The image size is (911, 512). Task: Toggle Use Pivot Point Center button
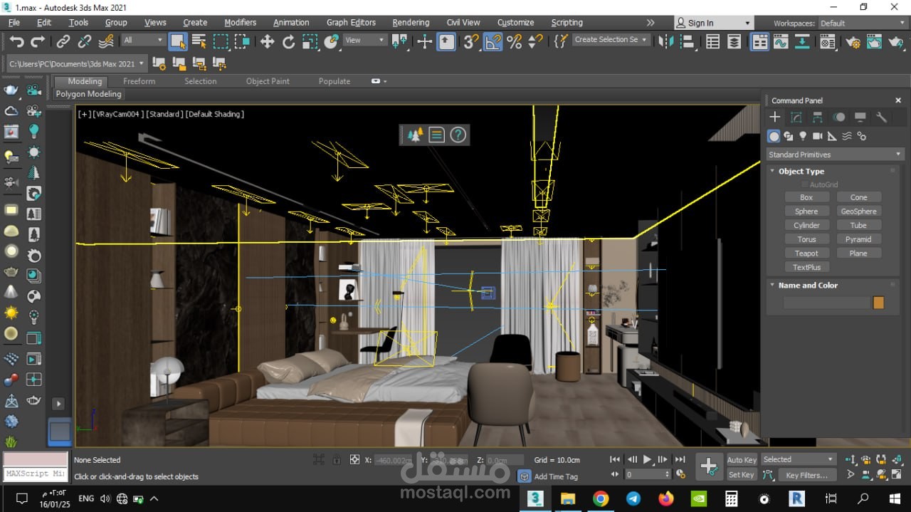(x=400, y=41)
